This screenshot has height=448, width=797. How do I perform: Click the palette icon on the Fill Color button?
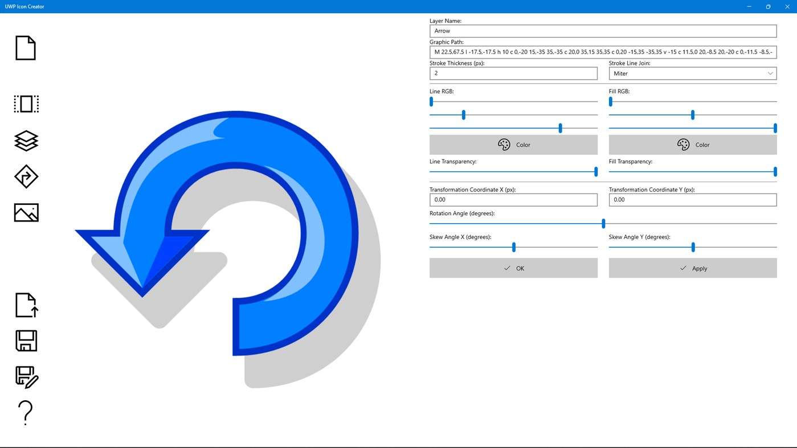[683, 144]
